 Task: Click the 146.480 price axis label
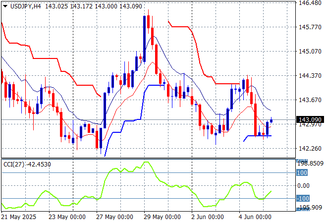[310, 3]
